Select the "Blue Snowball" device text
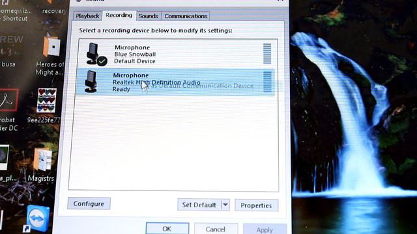This screenshot has height=234, width=417. [x=135, y=54]
